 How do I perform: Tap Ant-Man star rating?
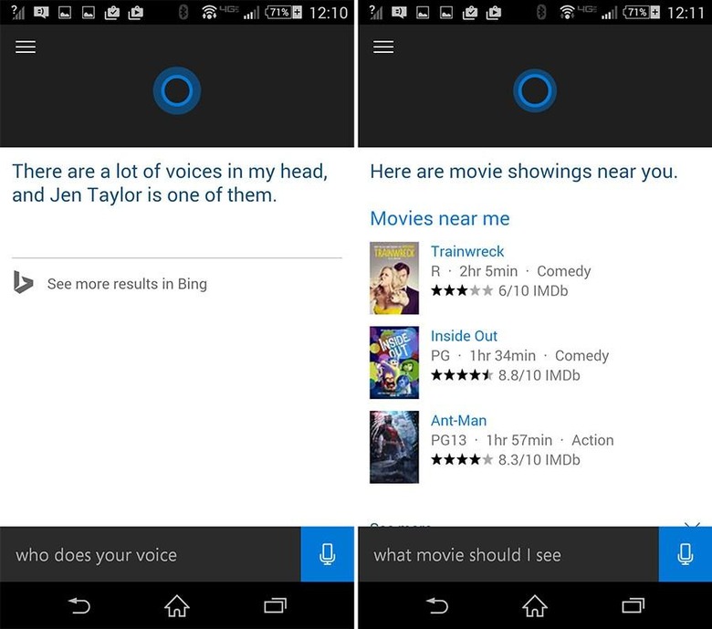pyautogui.click(x=462, y=459)
